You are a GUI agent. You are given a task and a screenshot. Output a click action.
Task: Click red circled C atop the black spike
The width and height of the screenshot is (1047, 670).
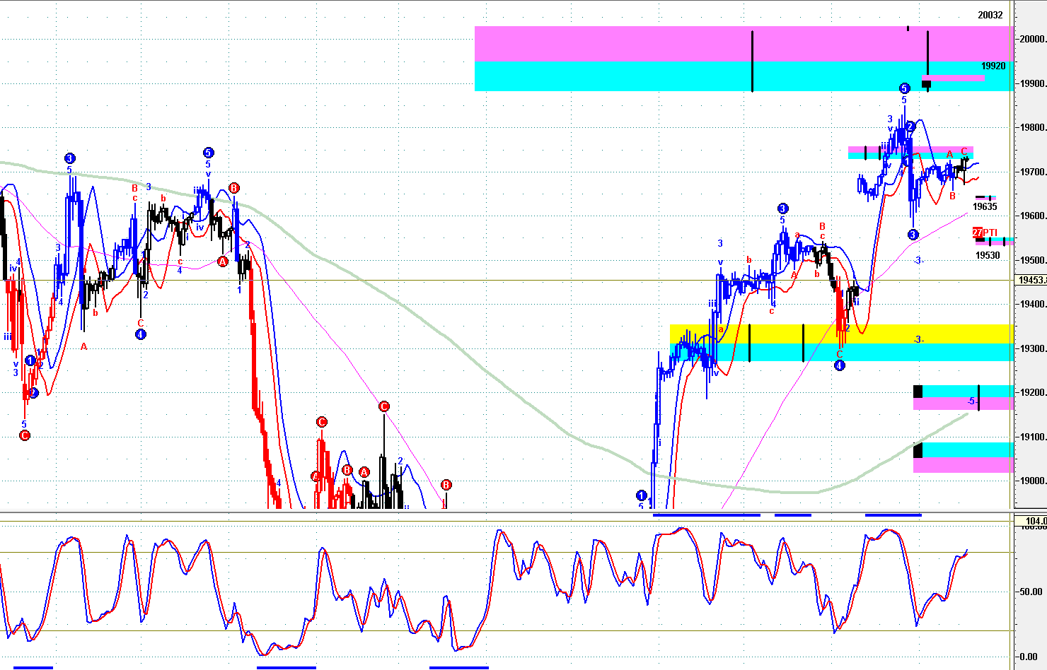(x=383, y=406)
